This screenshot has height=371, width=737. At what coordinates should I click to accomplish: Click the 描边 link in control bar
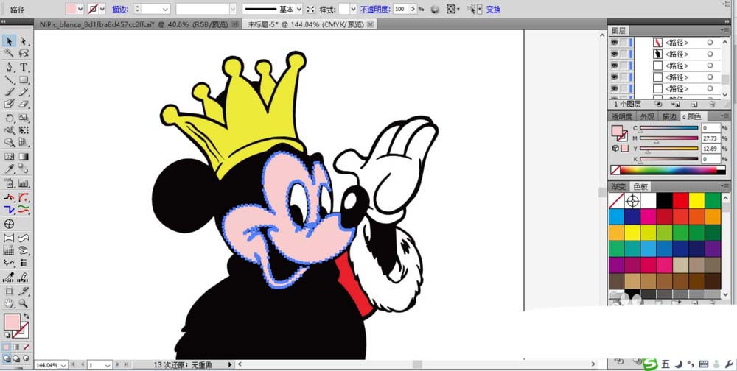coord(119,10)
